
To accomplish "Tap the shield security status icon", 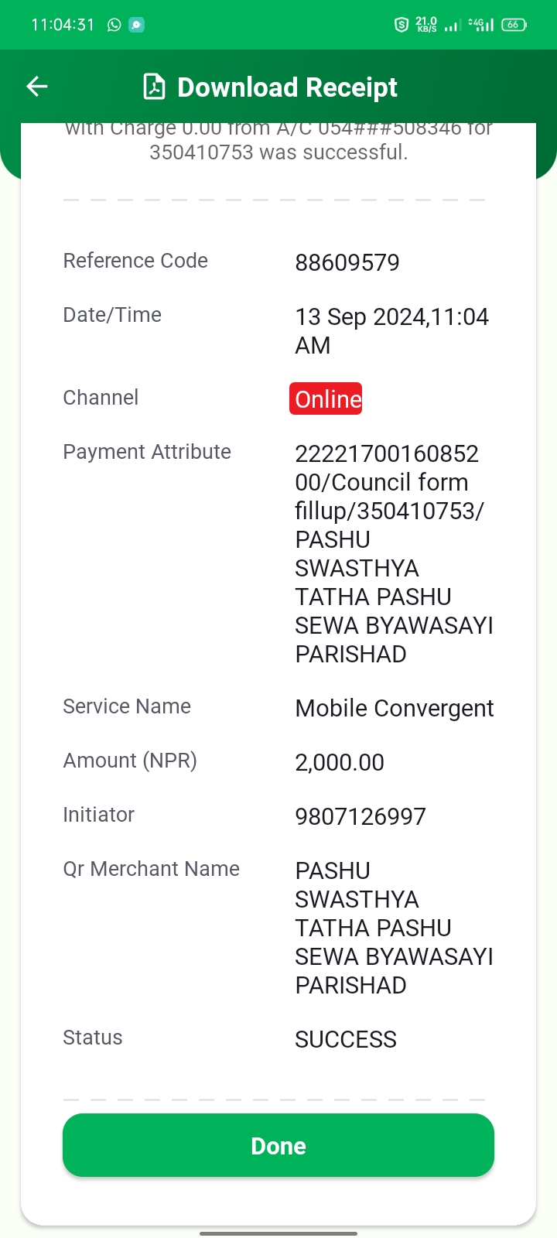I will (x=401, y=25).
